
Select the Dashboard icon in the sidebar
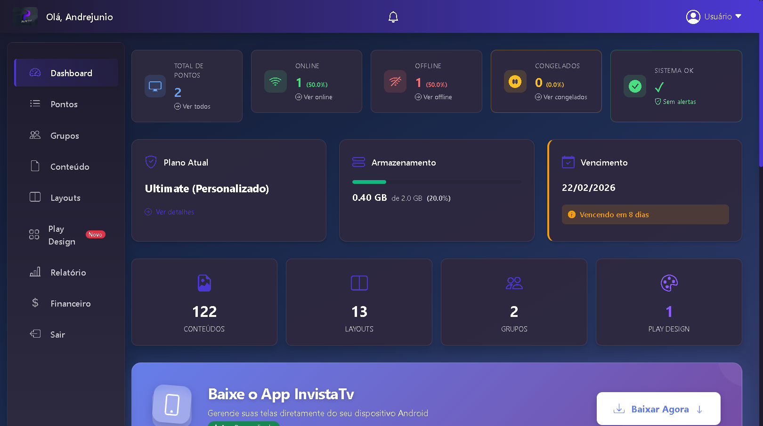[x=35, y=73]
